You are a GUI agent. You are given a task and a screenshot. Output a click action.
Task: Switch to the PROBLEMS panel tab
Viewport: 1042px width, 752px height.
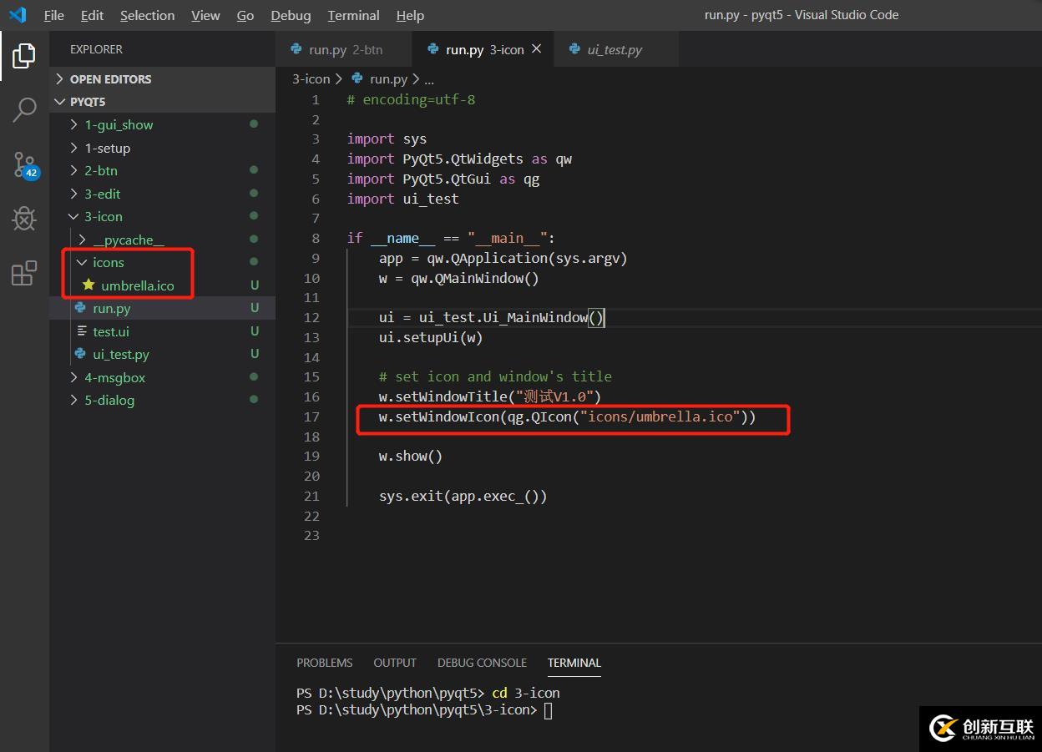[x=325, y=663]
